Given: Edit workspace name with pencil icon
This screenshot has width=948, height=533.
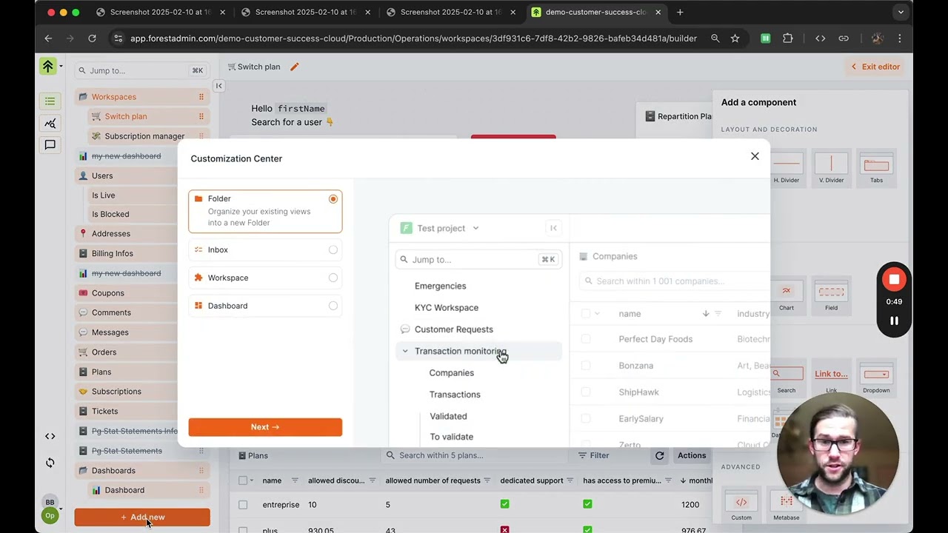Looking at the screenshot, I should coord(294,67).
